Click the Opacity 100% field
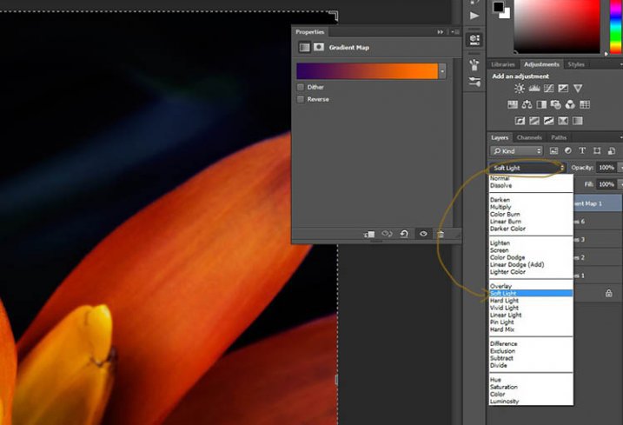 click(x=606, y=167)
